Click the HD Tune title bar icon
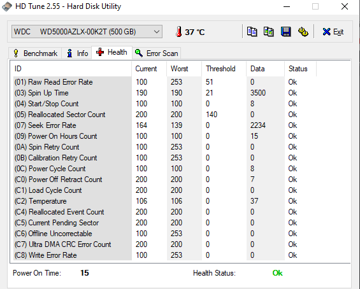The image size is (360, 289). [x=6, y=6]
